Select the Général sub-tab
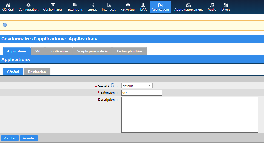This screenshot has width=264, height=143. (x=13, y=71)
